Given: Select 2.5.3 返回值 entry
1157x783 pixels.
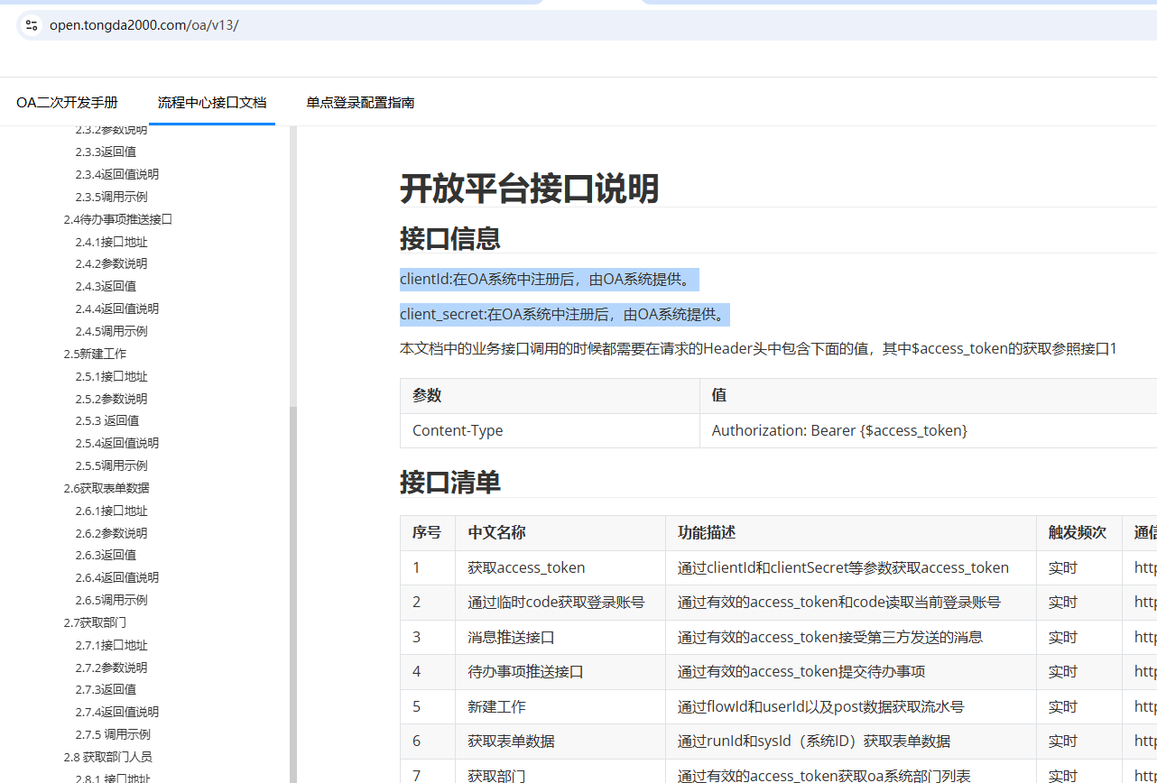Looking at the screenshot, I should pos(106,420).
